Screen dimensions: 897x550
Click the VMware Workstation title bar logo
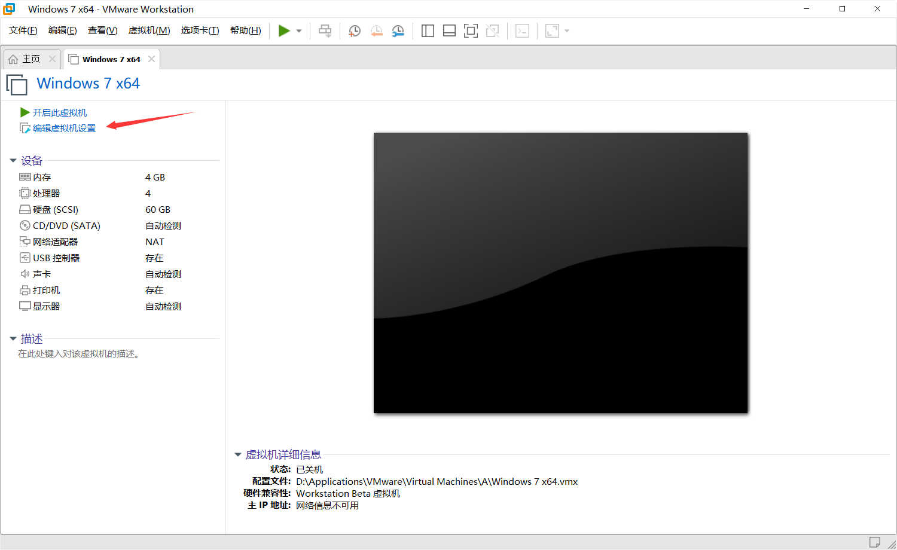click(9, 9)
